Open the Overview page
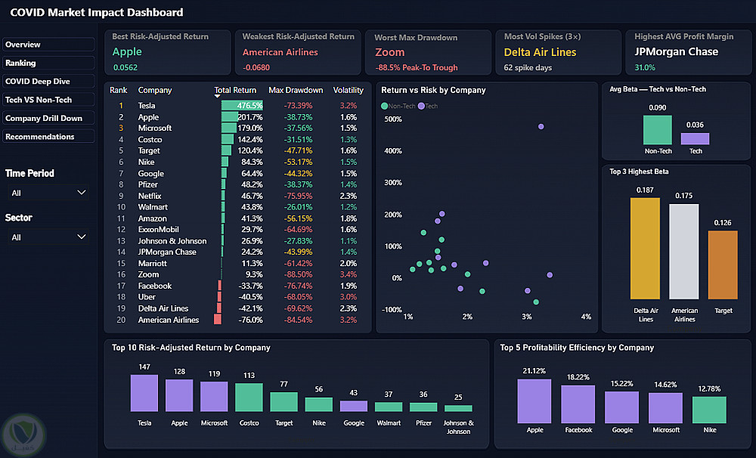 [x=48, y=45]
